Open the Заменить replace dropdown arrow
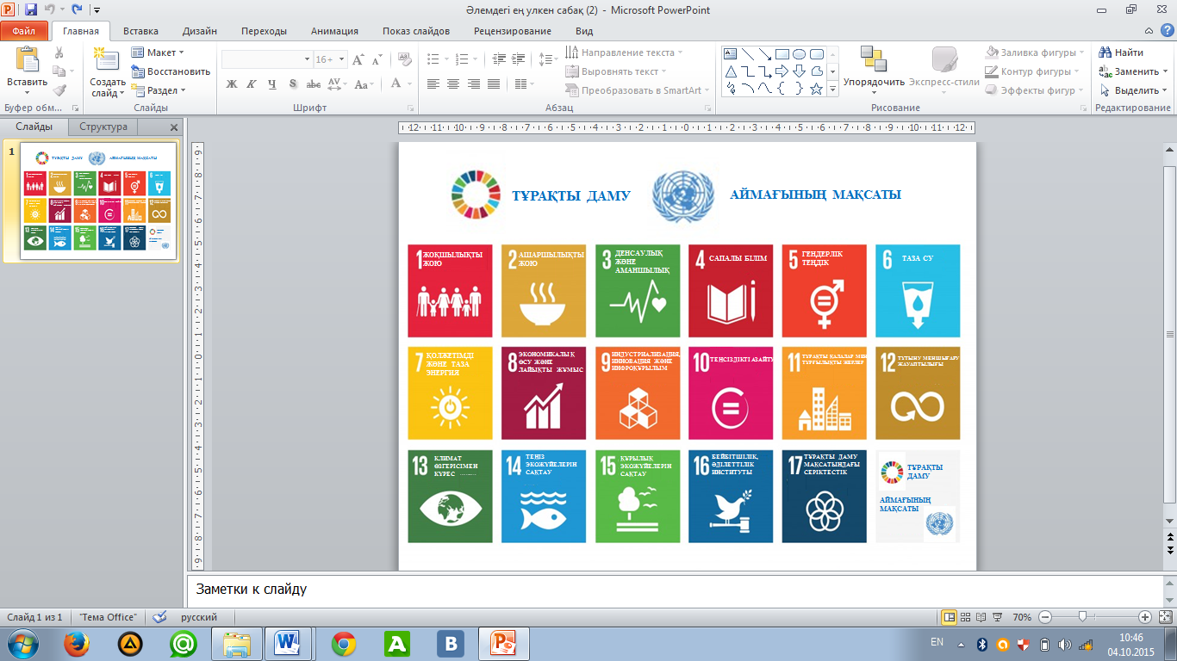 1166,71
